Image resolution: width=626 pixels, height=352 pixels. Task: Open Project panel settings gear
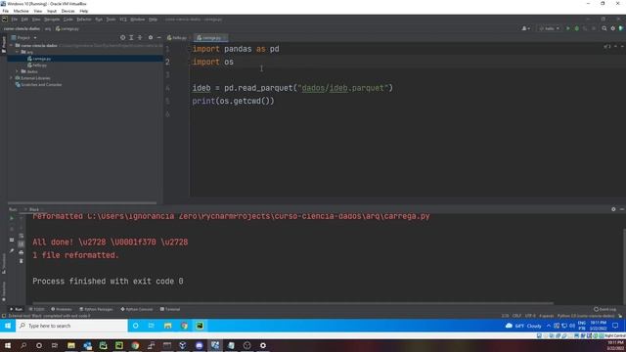(151, 37)
